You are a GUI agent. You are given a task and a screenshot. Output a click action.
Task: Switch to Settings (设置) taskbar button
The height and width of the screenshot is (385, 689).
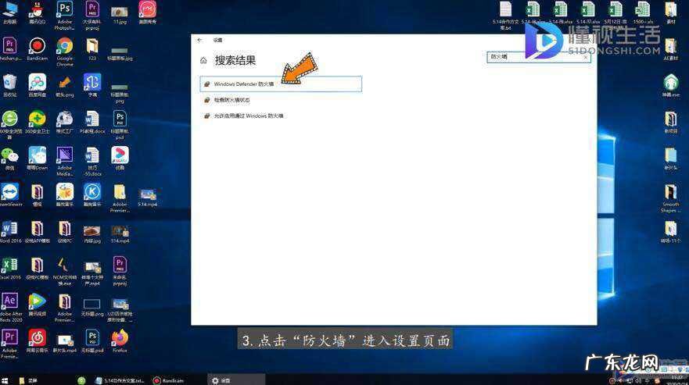pyautogui.click(x=236, y=380)
